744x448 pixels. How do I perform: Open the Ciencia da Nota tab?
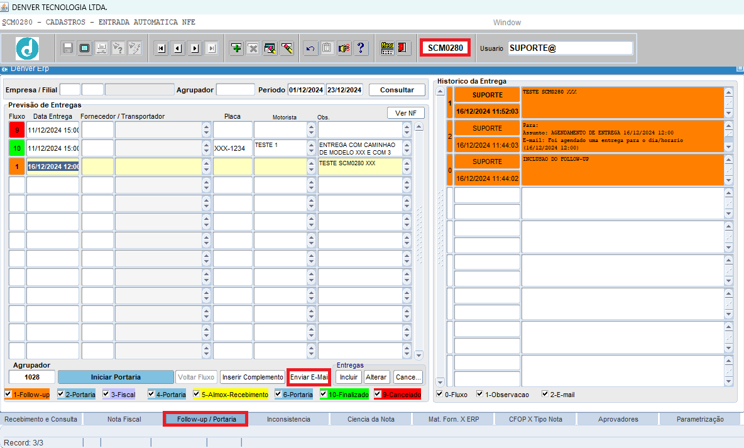pyautogui.click(x=371, y=419)
